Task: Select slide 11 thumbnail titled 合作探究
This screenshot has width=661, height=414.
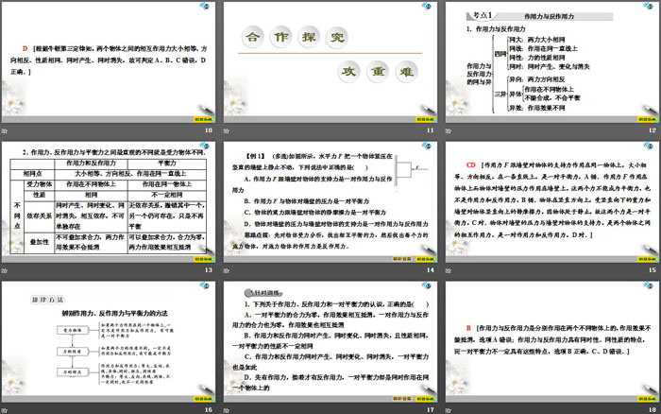Action: (x=330, y=62)
